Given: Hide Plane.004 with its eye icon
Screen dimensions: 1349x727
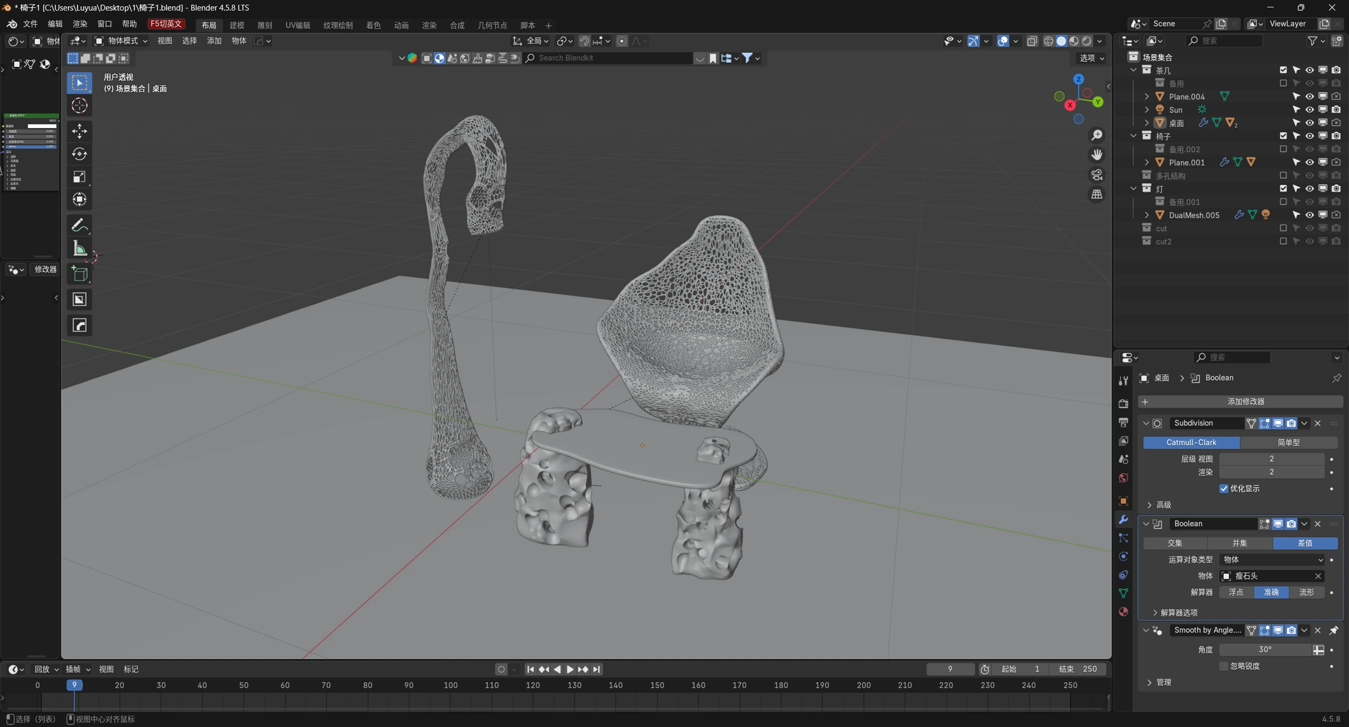Looking at the screenshot, I should [1309, 97].
